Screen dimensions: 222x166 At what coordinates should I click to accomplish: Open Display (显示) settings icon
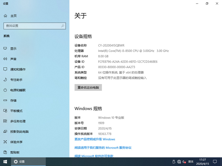pyautogui.click(x=5, y=49)
